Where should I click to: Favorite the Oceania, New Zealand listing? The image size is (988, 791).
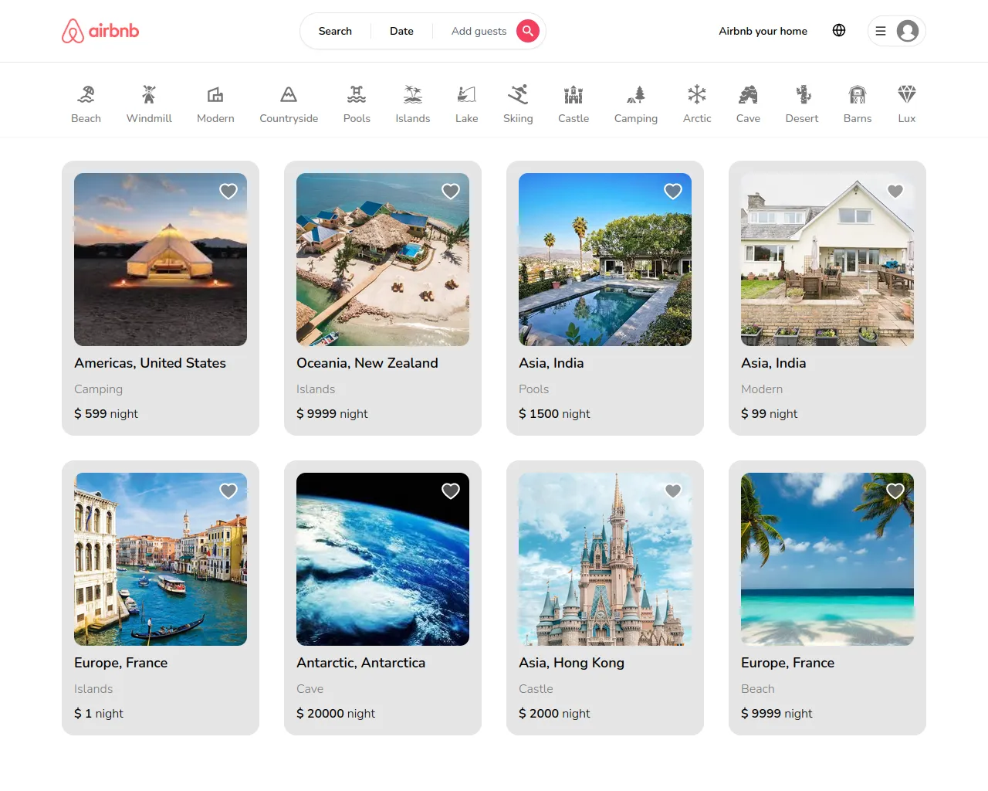(451, 191)
